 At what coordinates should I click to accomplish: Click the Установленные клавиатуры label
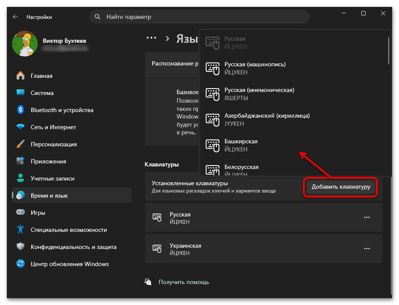(189, 184)
